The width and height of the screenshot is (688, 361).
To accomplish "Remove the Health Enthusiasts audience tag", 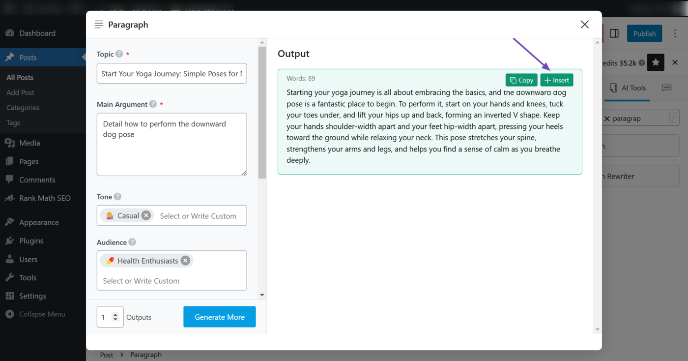I will point(185,260).
